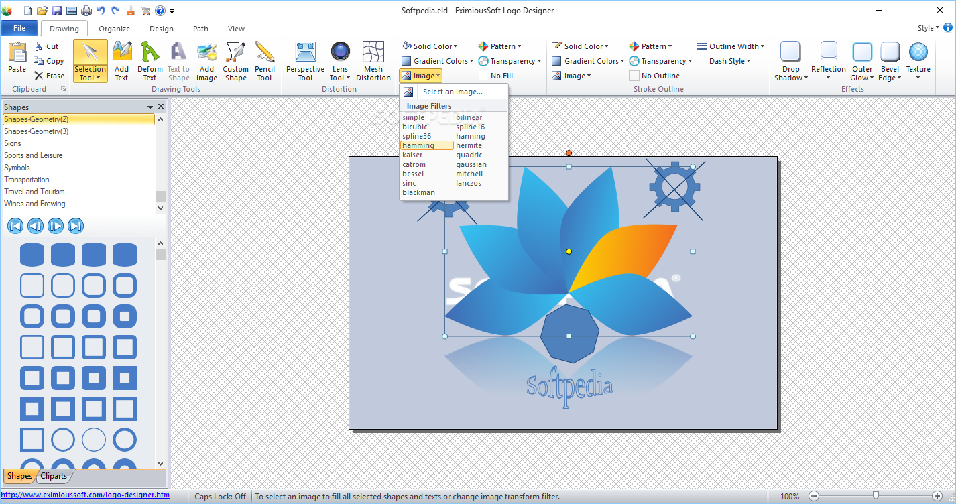
Task: Undo the last action
Action: (101, 11)
